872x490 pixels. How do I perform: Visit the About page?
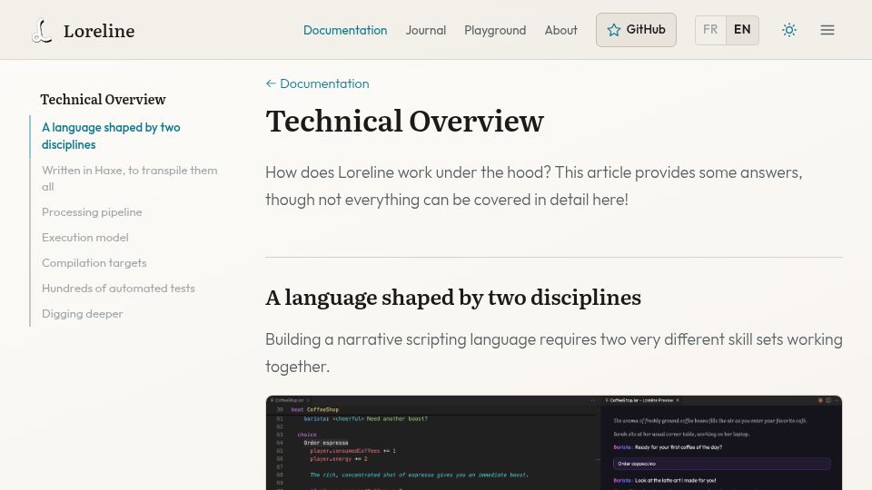(560, 30)
